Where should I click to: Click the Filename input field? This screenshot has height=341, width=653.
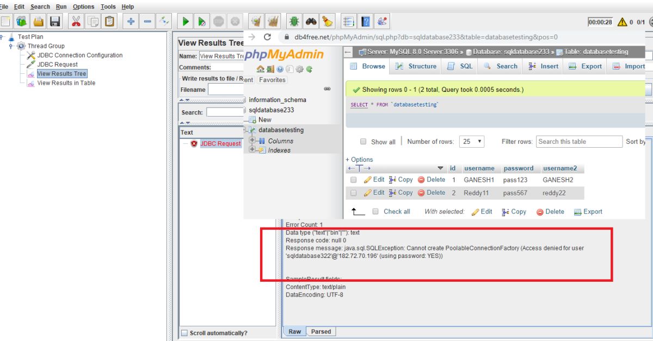(226, 90)
